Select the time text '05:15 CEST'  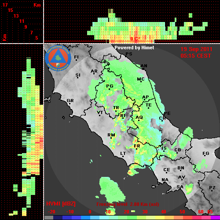[x=196, y=56]
